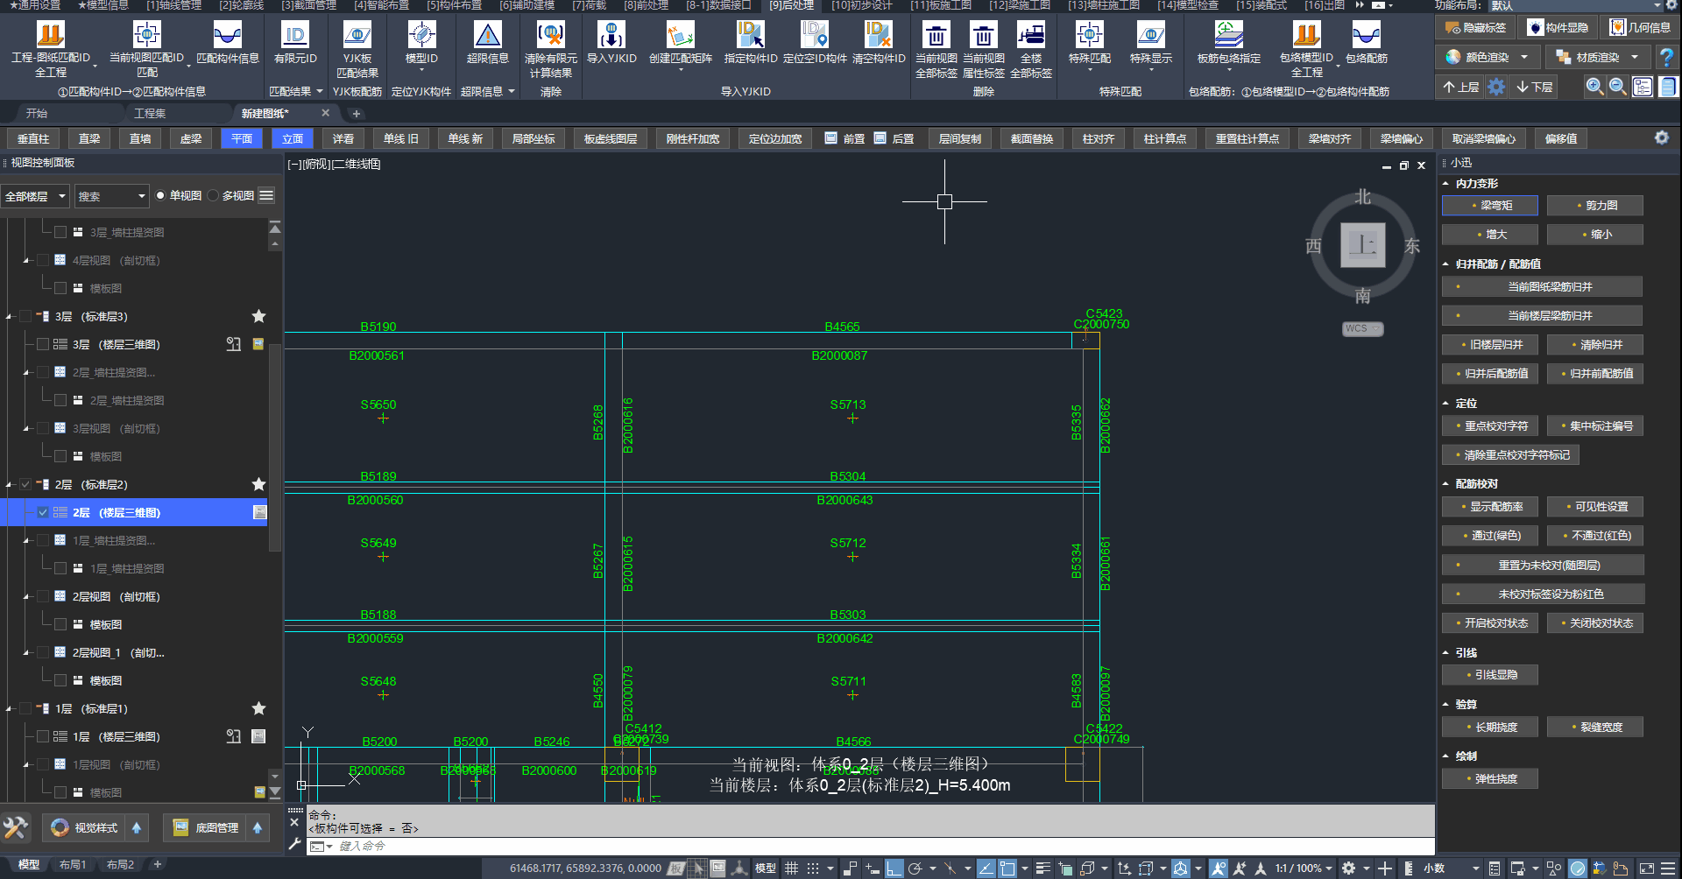Open the 全部楼层 dropdown
Screen dimensions: 1682x879
tap(35, 196)
